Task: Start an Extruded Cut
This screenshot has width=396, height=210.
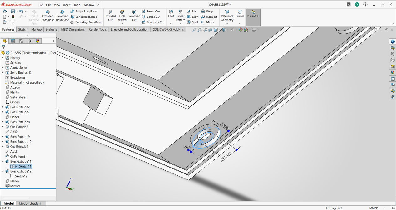Action: tap(110, 16)
